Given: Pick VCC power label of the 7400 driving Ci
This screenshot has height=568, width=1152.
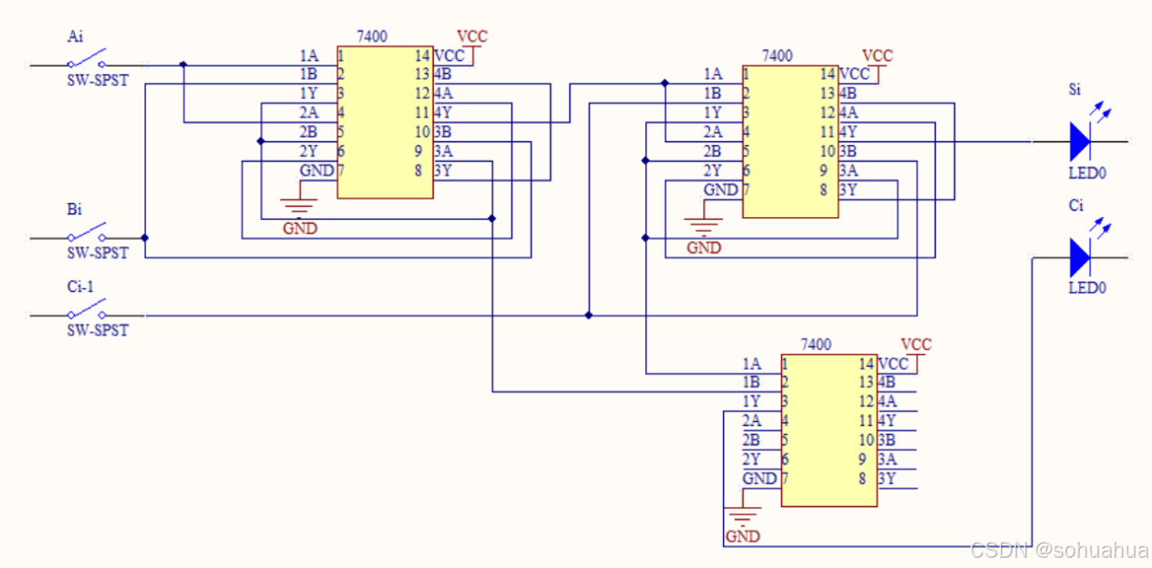Looking at the screenshot, I should click(916, 345).
